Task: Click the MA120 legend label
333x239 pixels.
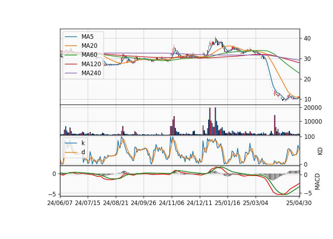Action: [91, 64]
